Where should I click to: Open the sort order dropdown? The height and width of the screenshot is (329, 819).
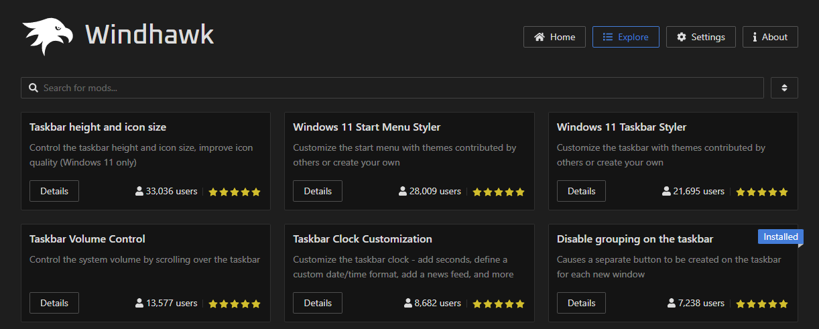tap(784, 88)
